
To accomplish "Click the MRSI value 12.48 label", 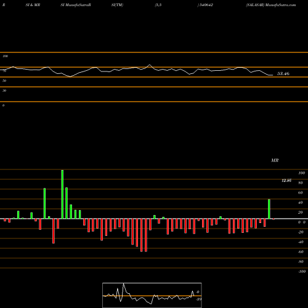I will pos(286,180).
